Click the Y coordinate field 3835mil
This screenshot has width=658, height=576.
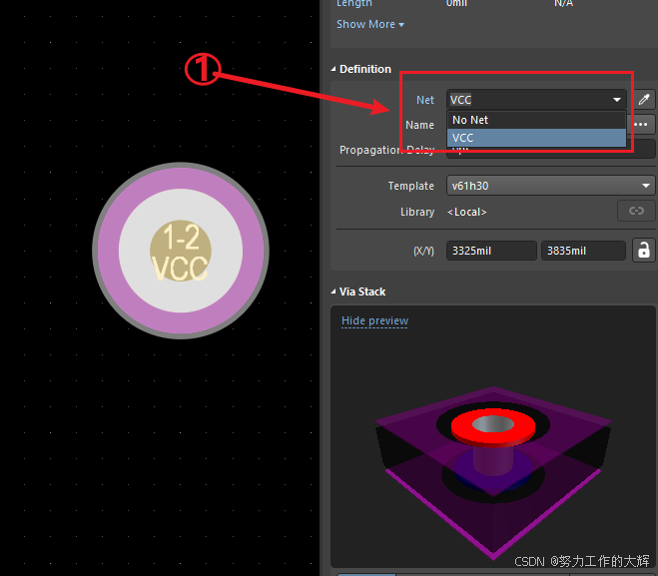[x=583, y=251]
